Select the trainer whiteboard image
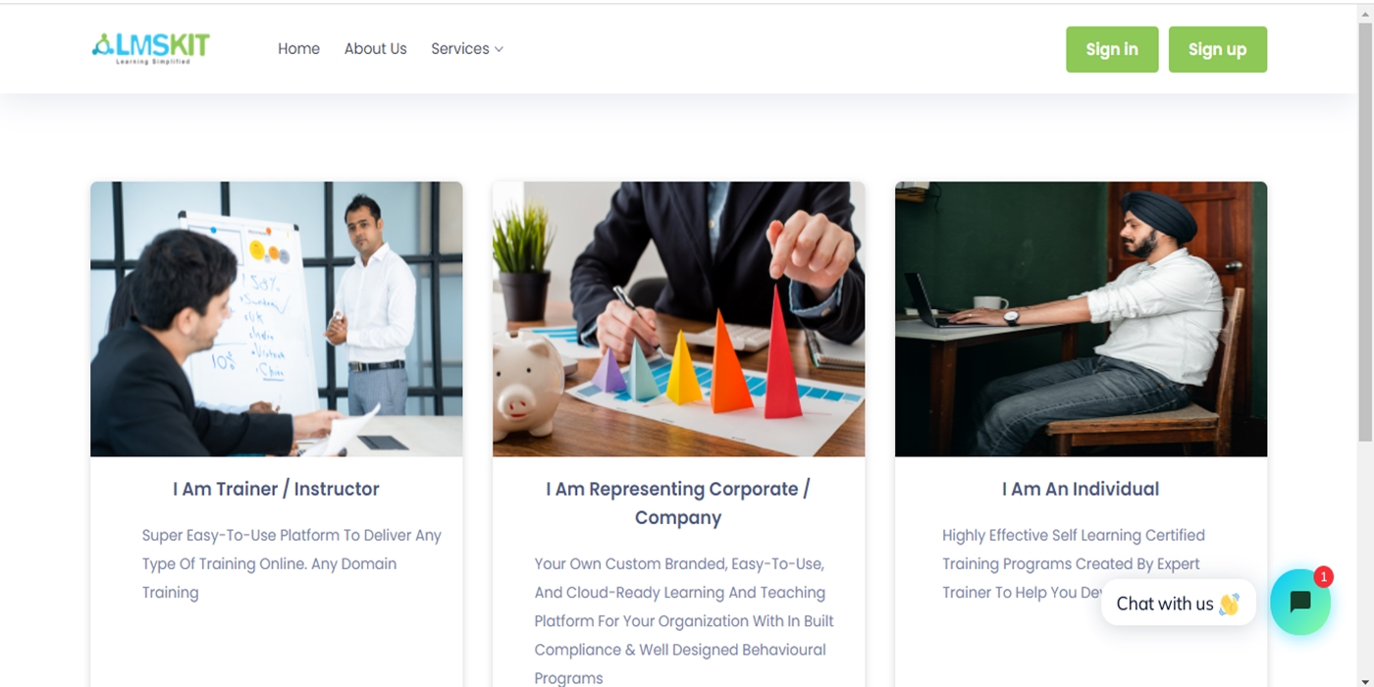This screenshot has height=687, width=1374. 277,319
